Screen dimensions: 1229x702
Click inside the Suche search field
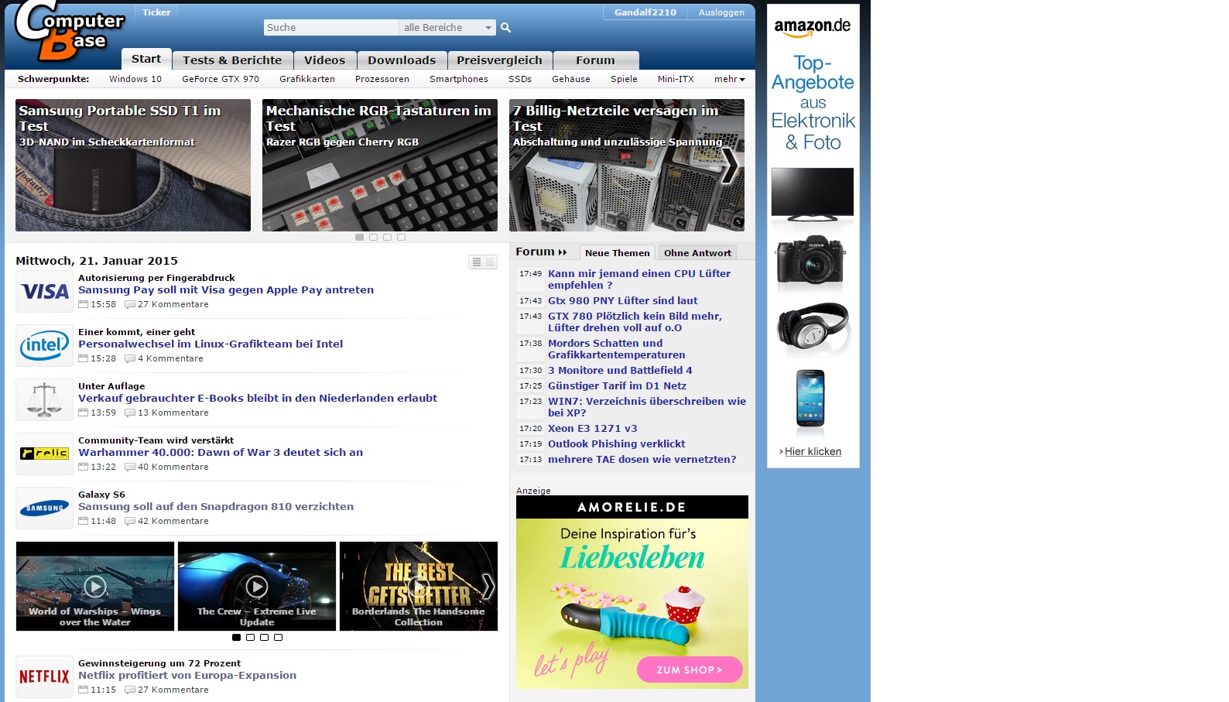pyautogui.click(x=331, y=28)
